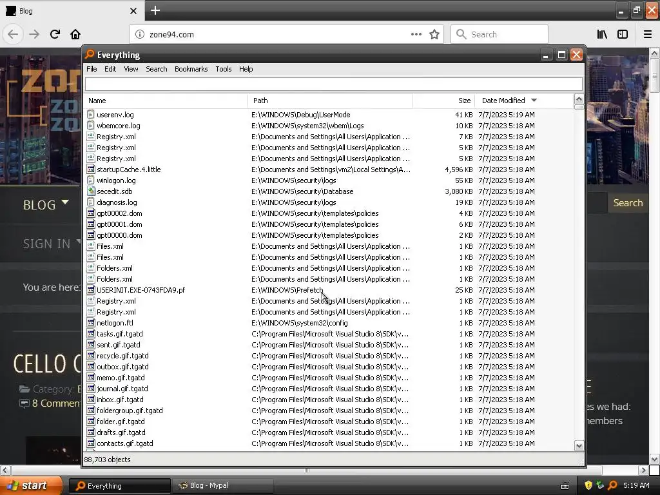The height and width of the screenshot is (495, 660).
Task: Click the USERINIT.EXE-0743FDA9.pf file icon
Action: tap(90, 289)
